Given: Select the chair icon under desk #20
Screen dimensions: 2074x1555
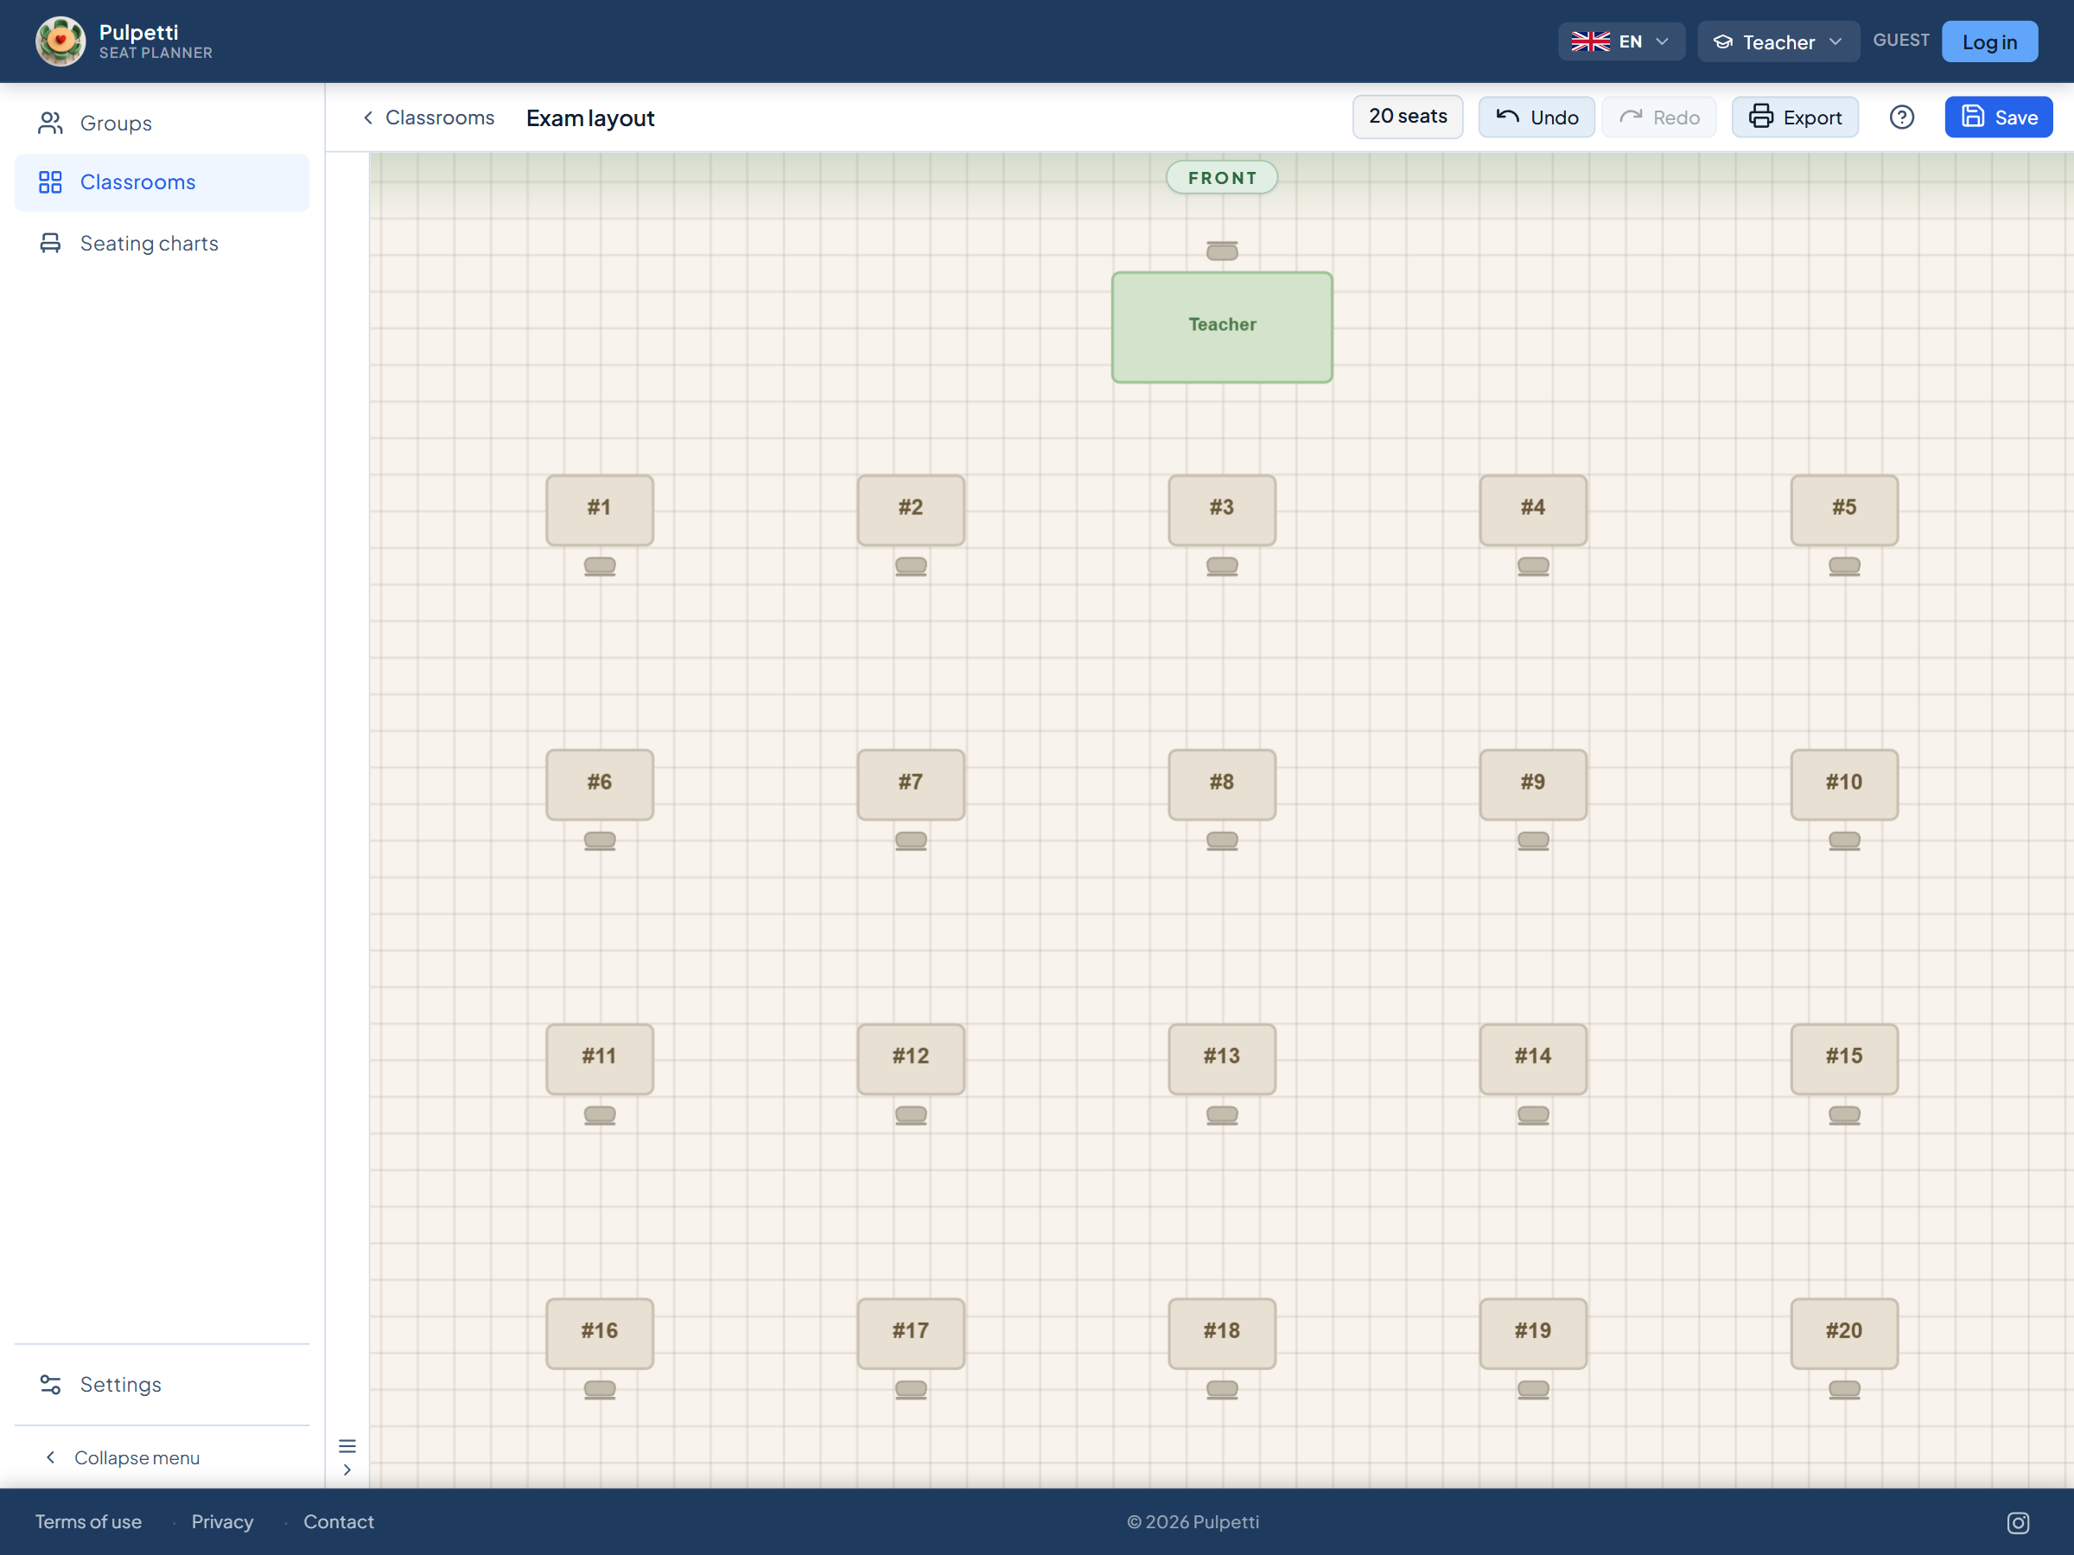Looking at the screenshot, I should click(1843, 1390).
